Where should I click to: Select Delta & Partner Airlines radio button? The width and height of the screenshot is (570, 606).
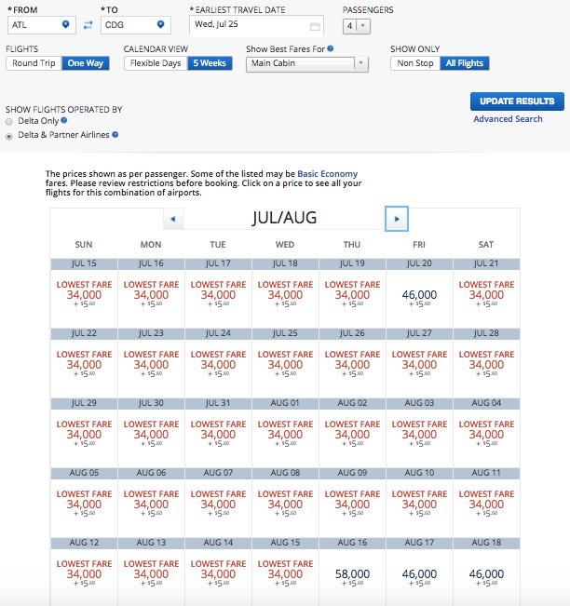pos(9,136)
